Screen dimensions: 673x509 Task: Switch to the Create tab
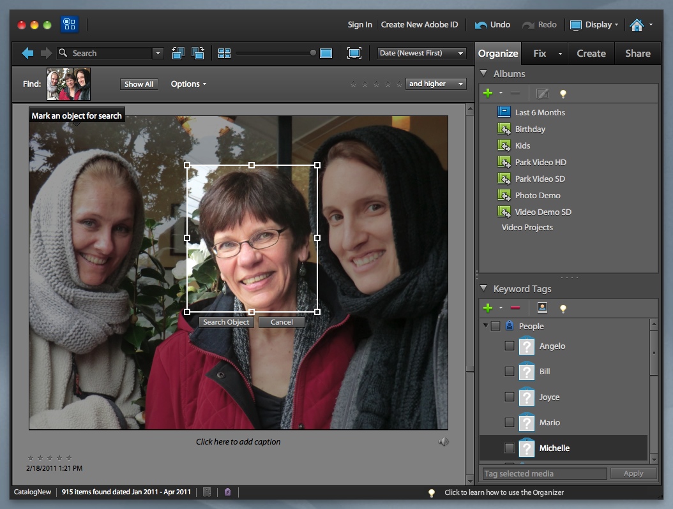[591, 54]
